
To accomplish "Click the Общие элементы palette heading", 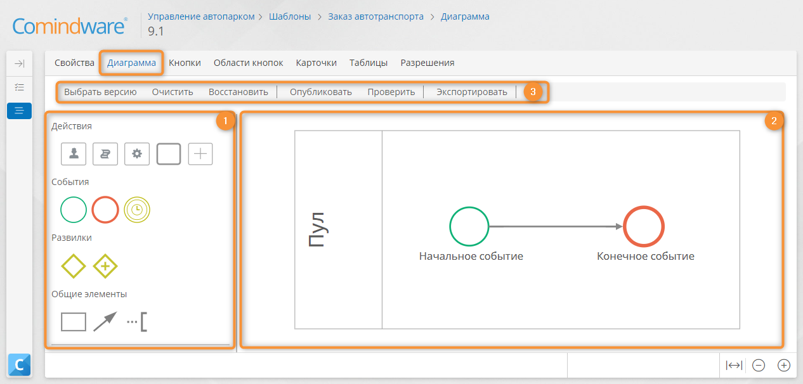I will tap(89, 294).
